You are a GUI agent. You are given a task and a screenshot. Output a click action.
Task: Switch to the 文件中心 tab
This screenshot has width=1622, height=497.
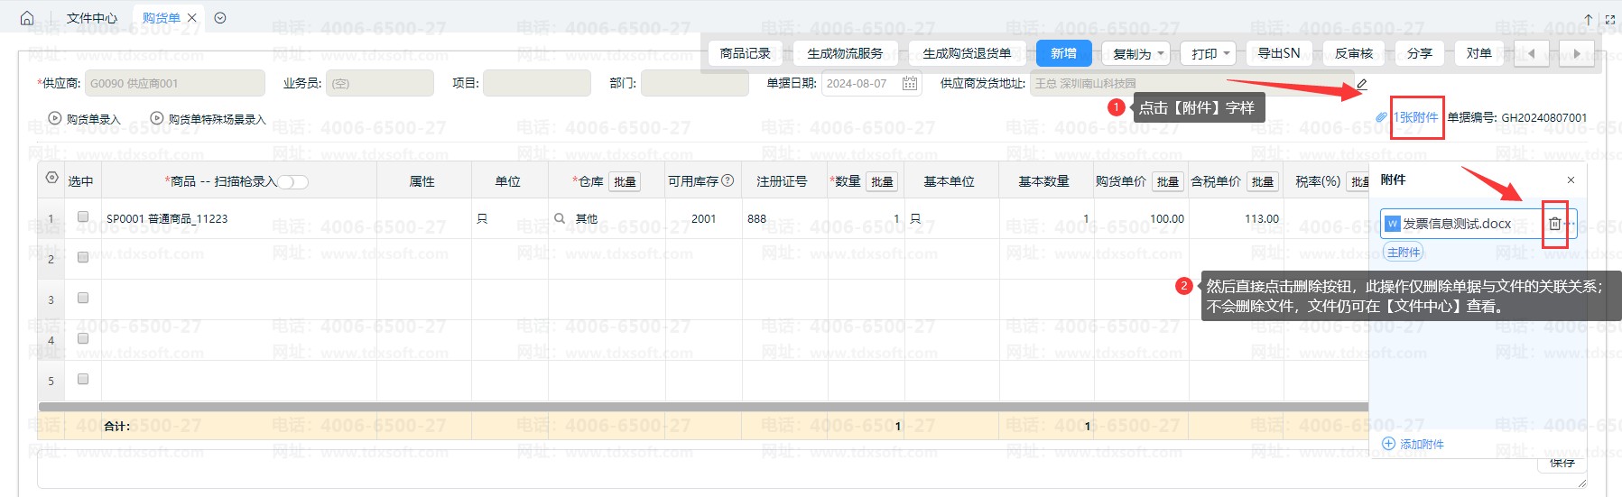[x=91, y=18]
